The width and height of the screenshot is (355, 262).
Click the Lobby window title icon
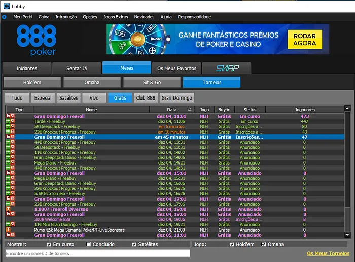coord(7,6)
